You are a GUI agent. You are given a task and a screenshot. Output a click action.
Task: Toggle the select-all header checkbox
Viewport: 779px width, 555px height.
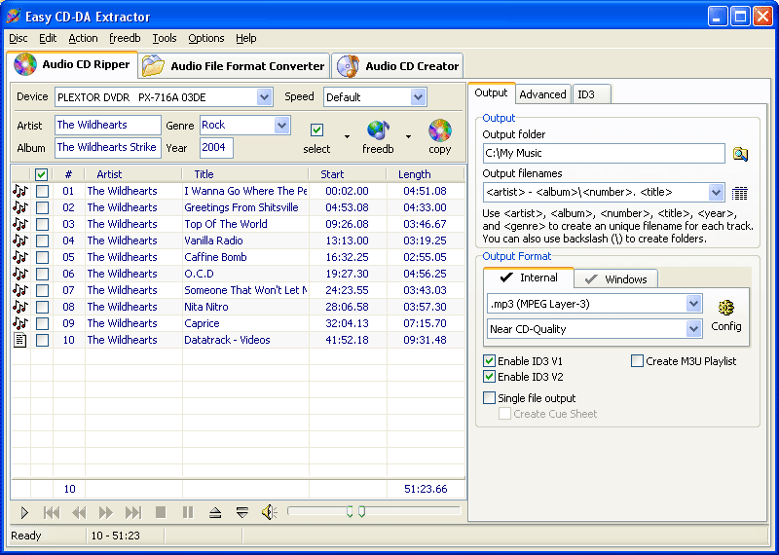coord(41,174)
